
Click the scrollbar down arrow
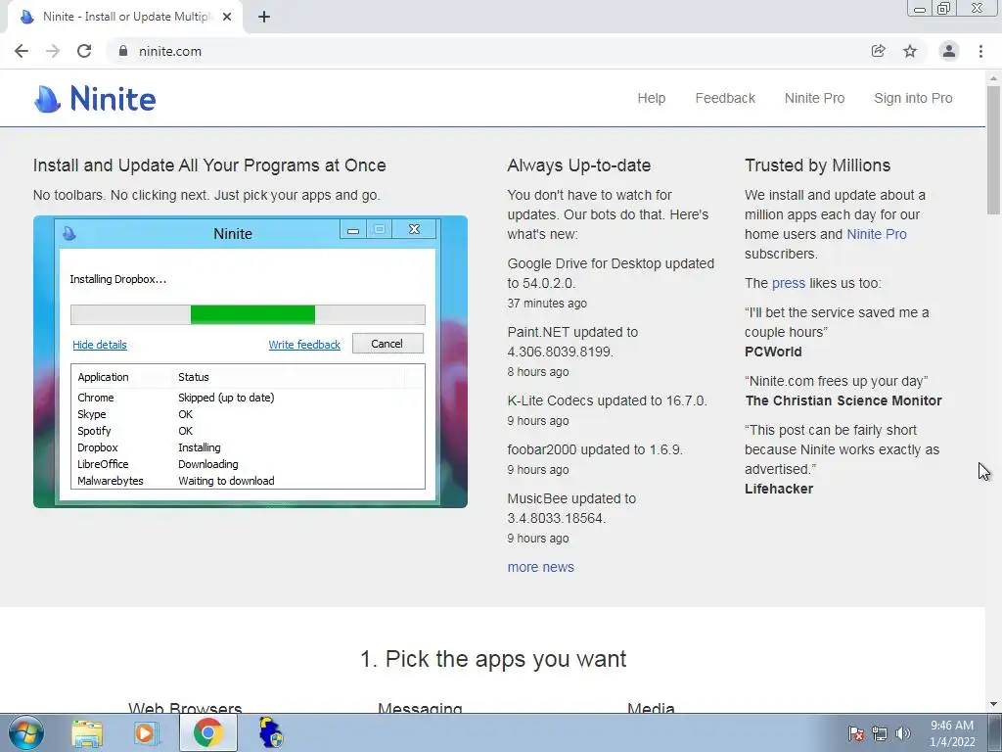click(994, 705)
